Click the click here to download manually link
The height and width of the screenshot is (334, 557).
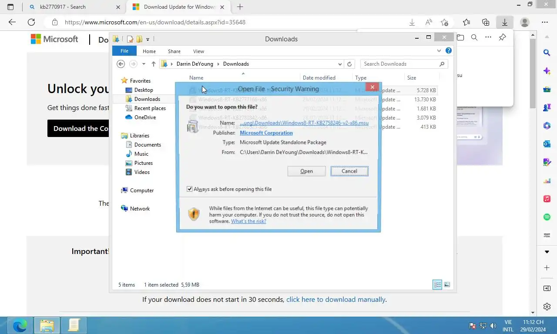coord(336,299)
